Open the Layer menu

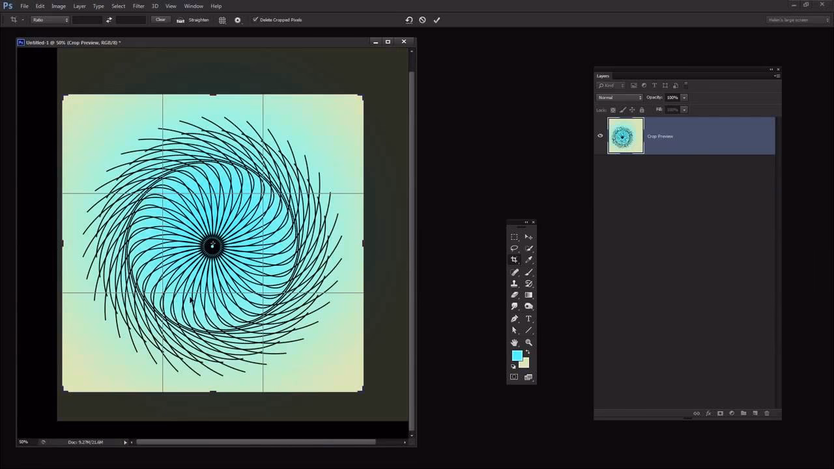pos(79,6)
